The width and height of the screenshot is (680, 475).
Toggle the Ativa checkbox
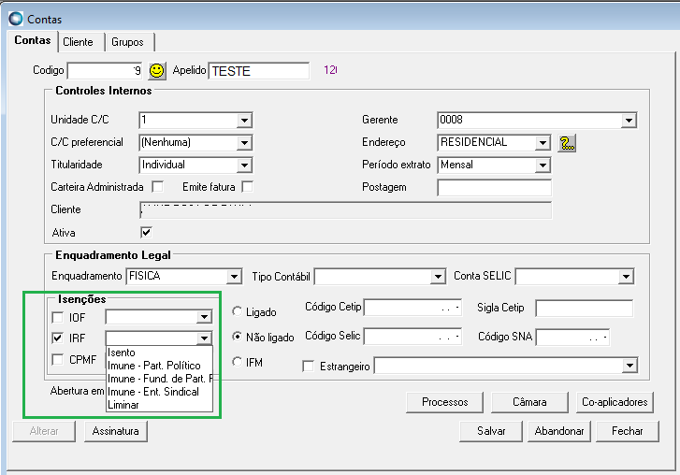(x=146, y=232)
